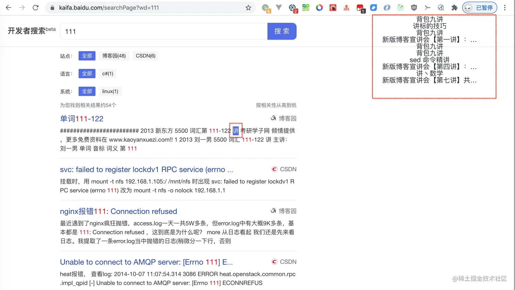Open the Chrome three-dot menu
This screenshot has height=290, width=515.
coord(505,7)
